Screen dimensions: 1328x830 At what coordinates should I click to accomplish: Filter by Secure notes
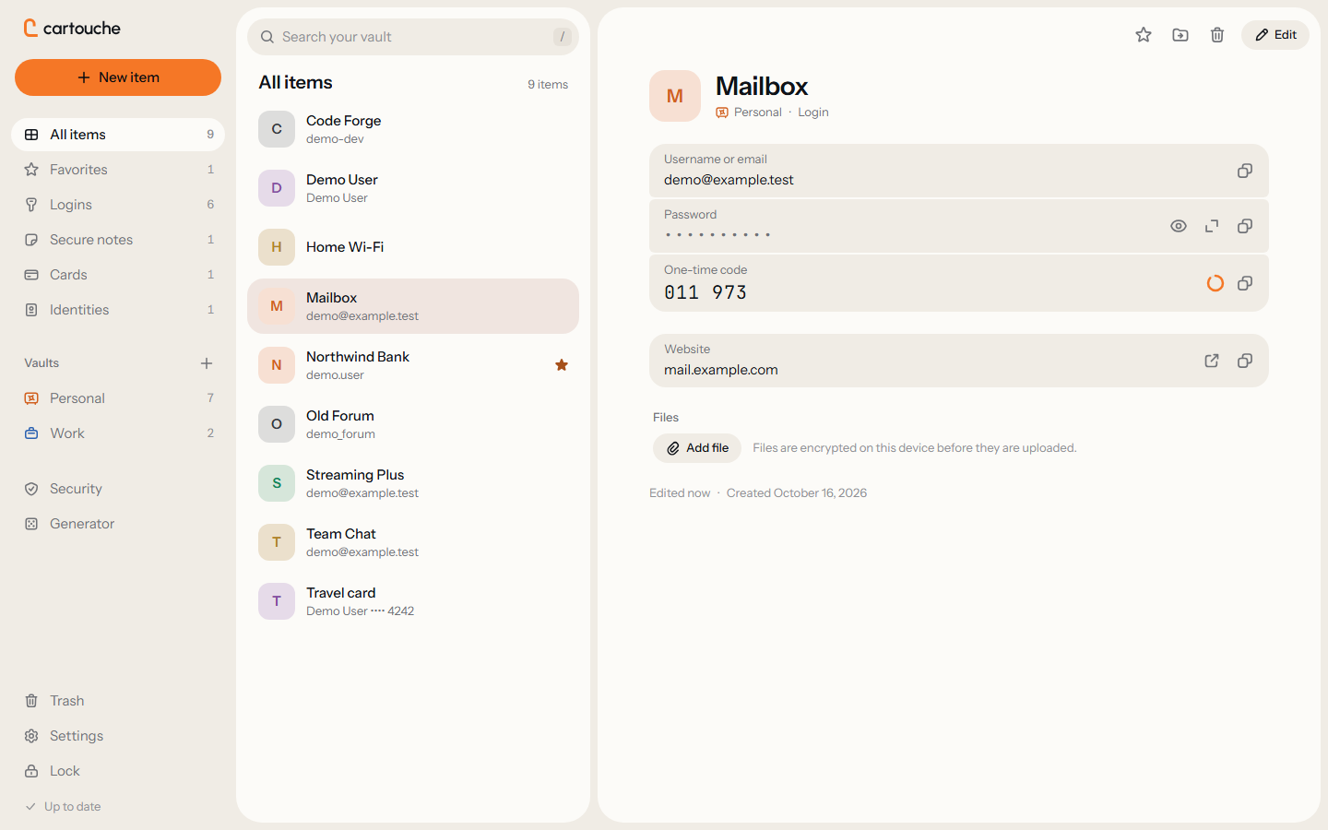click(x=118, y=240)
